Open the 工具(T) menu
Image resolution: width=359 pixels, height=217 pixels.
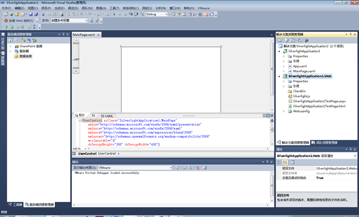click(114, 8)
